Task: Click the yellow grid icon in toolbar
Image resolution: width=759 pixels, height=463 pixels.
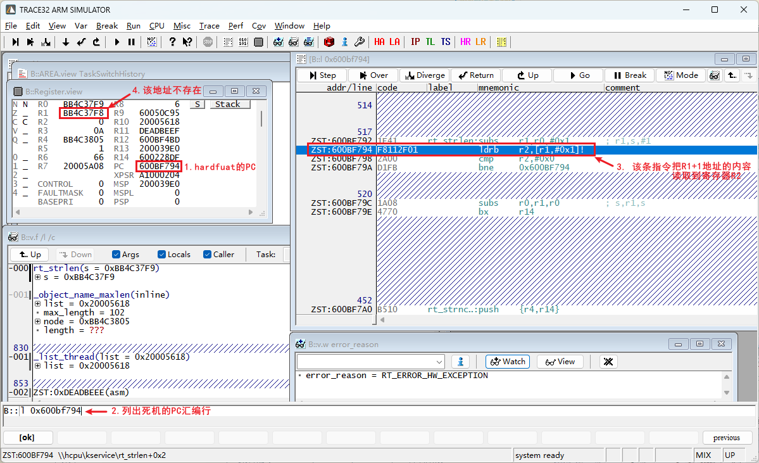Action: (x=501, y=42)
